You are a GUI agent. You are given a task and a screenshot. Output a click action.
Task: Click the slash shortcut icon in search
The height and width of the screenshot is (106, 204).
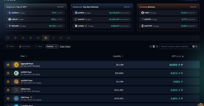[x=194, y=47]
